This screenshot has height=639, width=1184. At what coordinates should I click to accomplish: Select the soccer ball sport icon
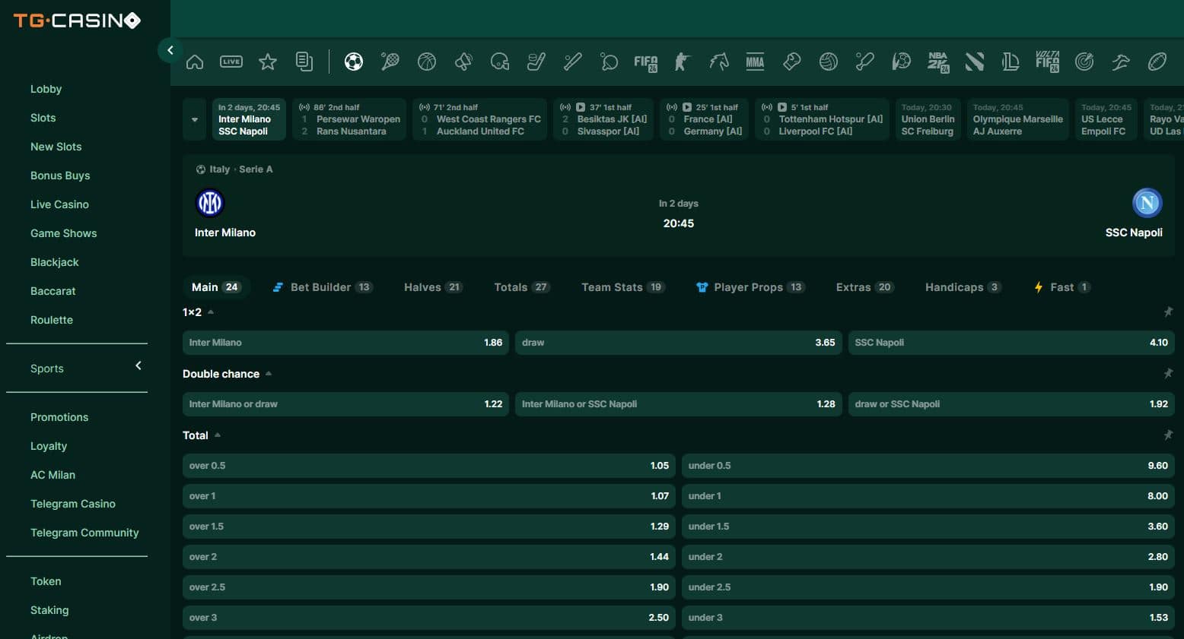[x=354, y=62]
